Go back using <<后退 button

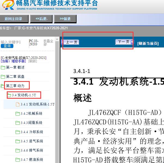point(41,19)
